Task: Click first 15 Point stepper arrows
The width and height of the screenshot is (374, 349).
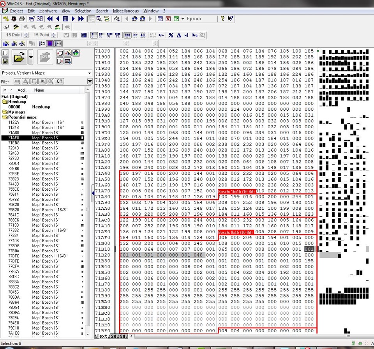Action: 26,35
